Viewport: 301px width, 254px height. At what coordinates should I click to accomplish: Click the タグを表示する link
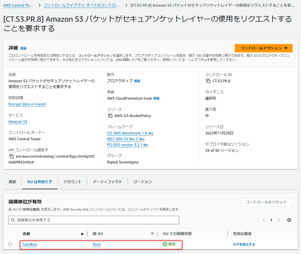(x=244, y=244)
